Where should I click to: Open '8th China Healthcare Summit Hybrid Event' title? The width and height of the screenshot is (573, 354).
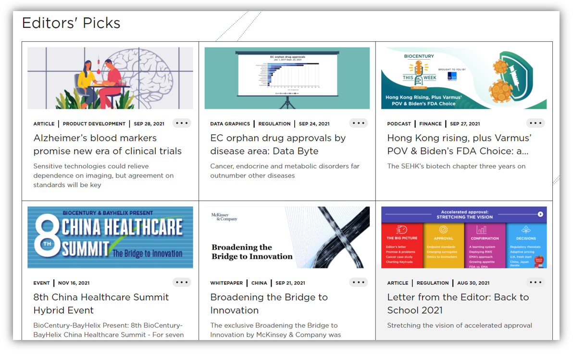(x=101, y=303)
